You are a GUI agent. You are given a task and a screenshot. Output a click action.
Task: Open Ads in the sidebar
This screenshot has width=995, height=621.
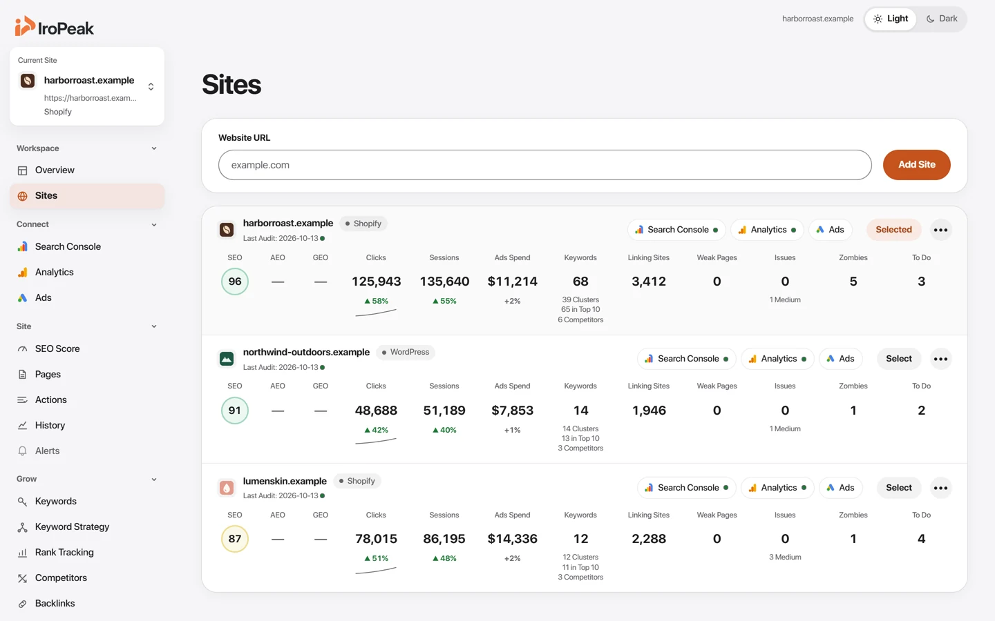tap(87, 297)
